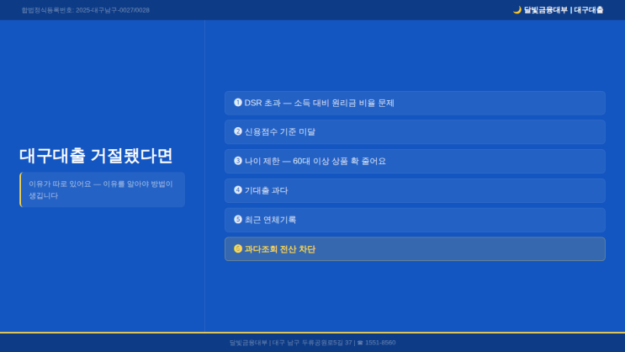Screen dimensions: 625x352
Task: Select highlighted 과다조회 전산 차단 item
Action: click(415, 249)
